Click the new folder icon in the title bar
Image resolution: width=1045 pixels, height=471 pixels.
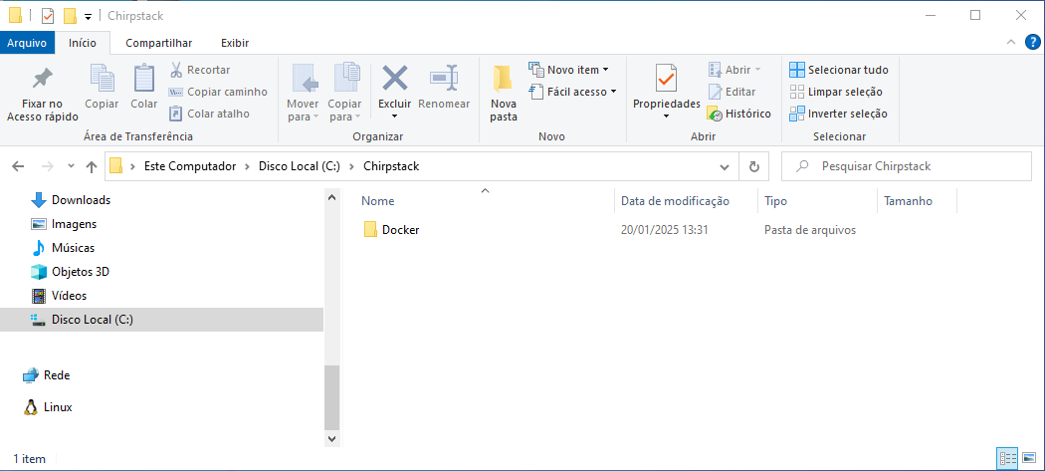click(x=69, y=16)
